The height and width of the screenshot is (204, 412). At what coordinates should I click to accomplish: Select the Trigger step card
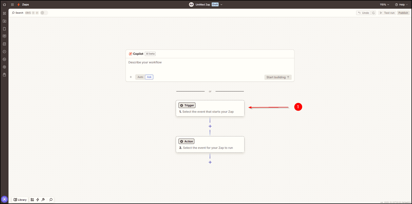(x=210, y=108)
